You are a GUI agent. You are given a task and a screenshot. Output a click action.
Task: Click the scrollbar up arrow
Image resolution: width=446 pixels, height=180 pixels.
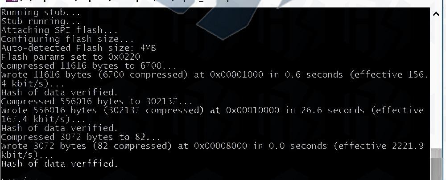point(436,14)
